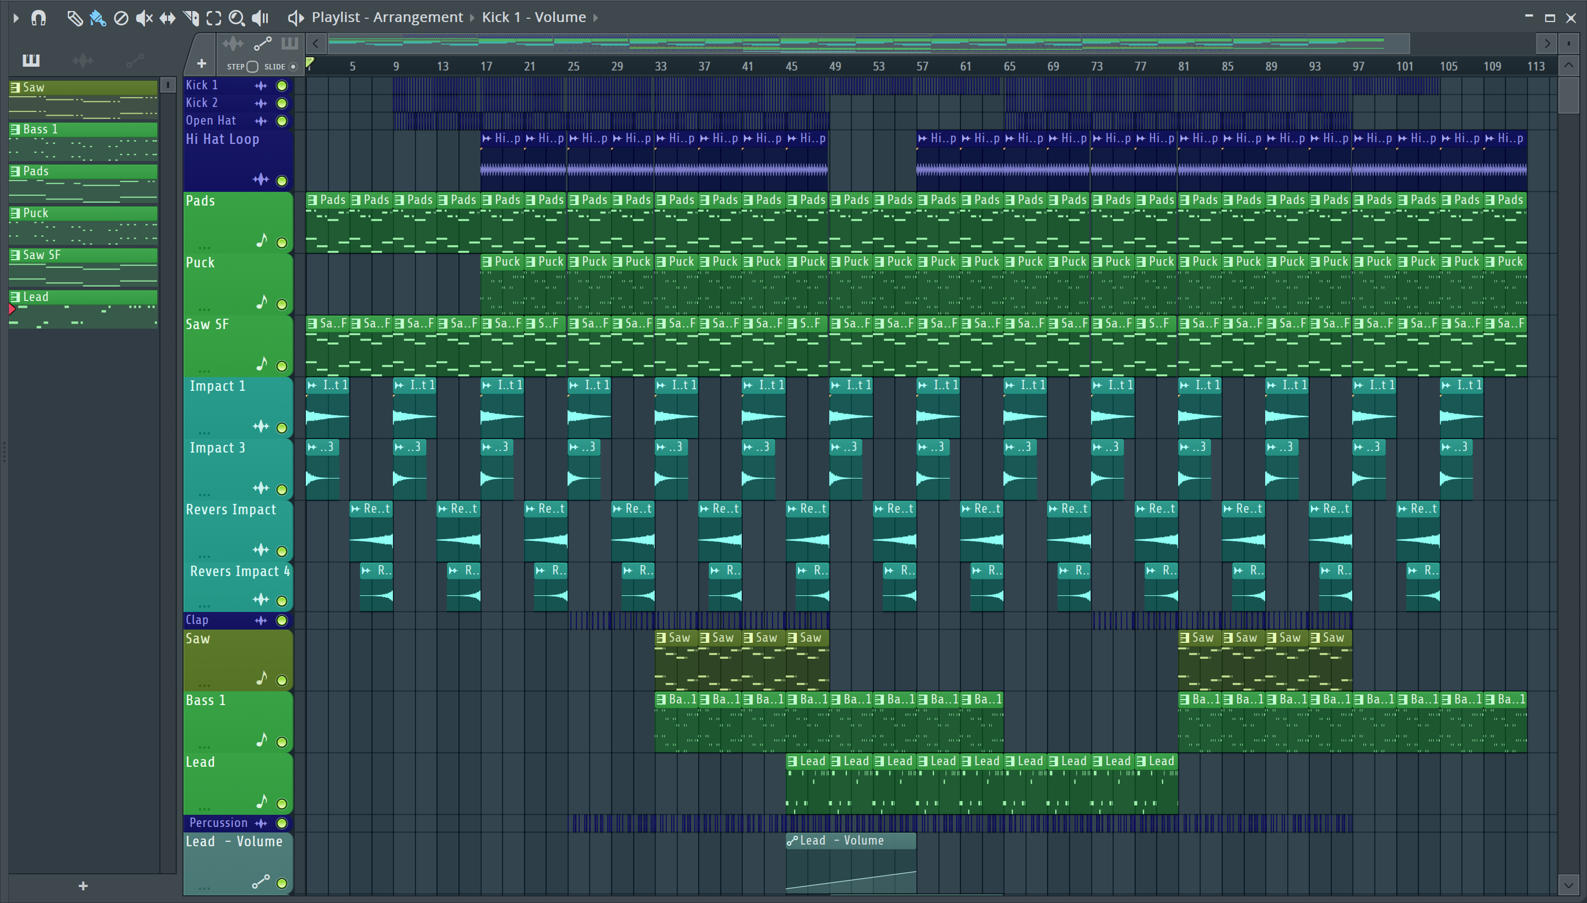Viewport: 1587px width, 903px height.
Task: Click bar 49 on the timeline ruler
Action: pos(834,66)
